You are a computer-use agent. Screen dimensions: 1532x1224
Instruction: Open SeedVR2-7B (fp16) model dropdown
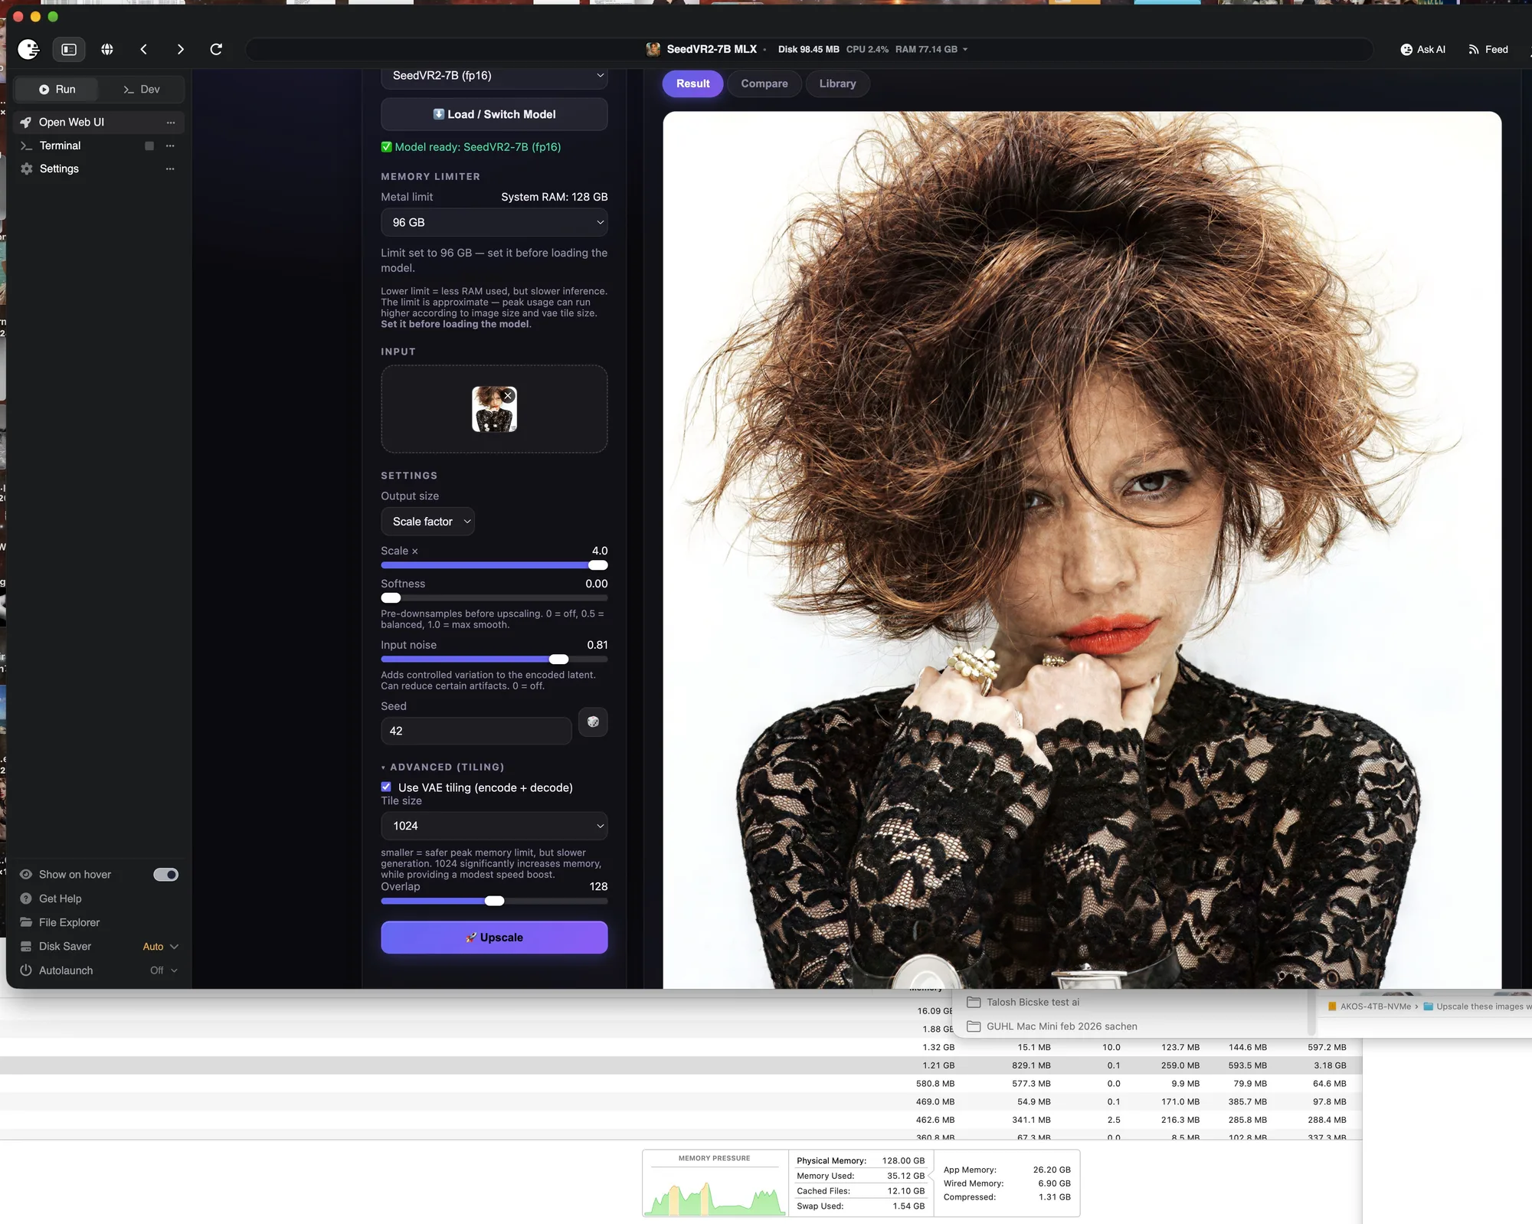[x=494, y=76]
